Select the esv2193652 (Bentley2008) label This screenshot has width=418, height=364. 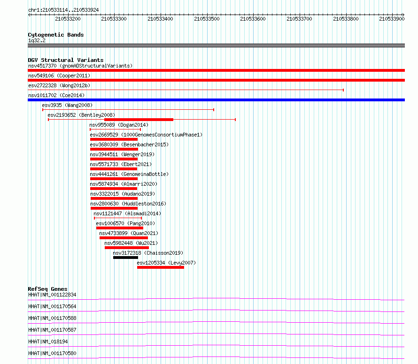point(81,115)
